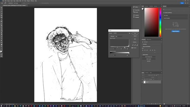Open the Sample Size dropdown in options bar
The width and height of the screenshot is (190, 107).
(17, 3)
